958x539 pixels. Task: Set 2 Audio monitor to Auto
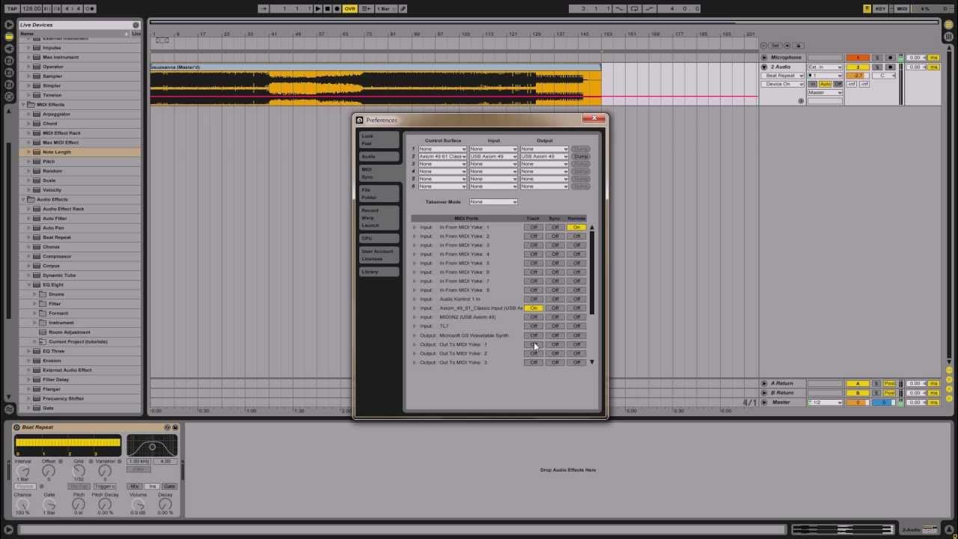pos(826,84)
